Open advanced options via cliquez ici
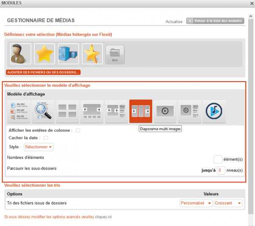Image resolution: width=255 pixels, height=226 pixels. click(103, 217)
